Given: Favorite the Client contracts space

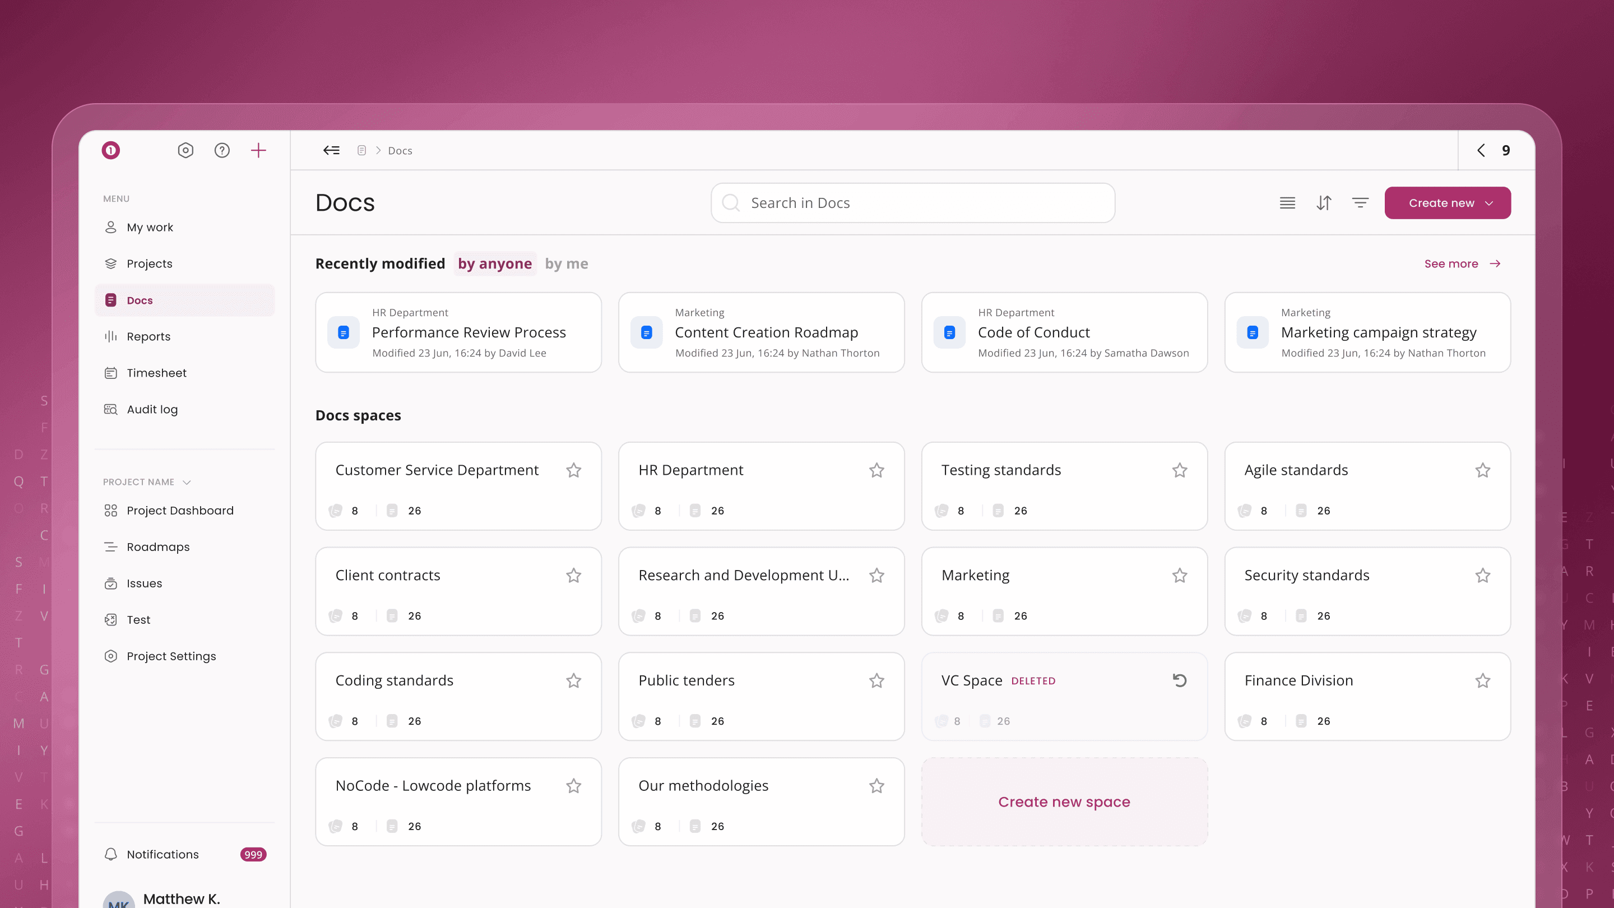Looking at the screenshot, I should pos(573,575).
